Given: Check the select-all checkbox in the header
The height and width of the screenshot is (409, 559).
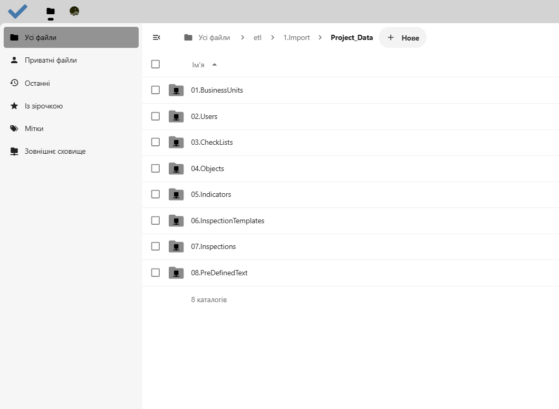Looking at the screenshot, I should 156,64.
